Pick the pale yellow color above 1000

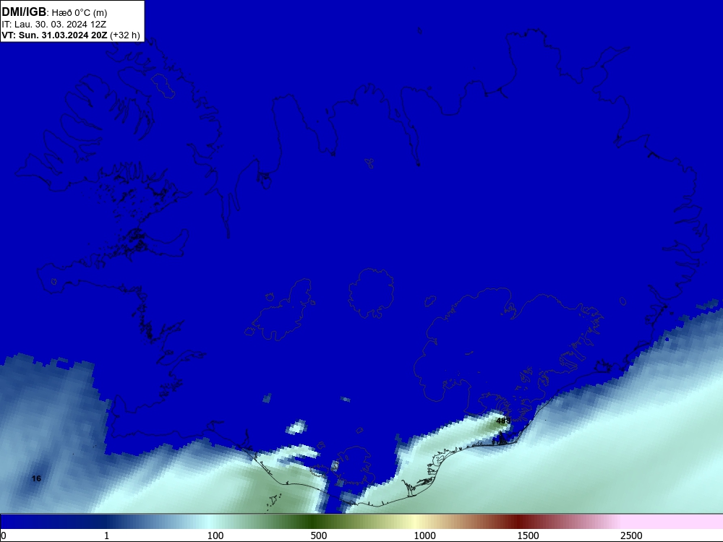415,522
